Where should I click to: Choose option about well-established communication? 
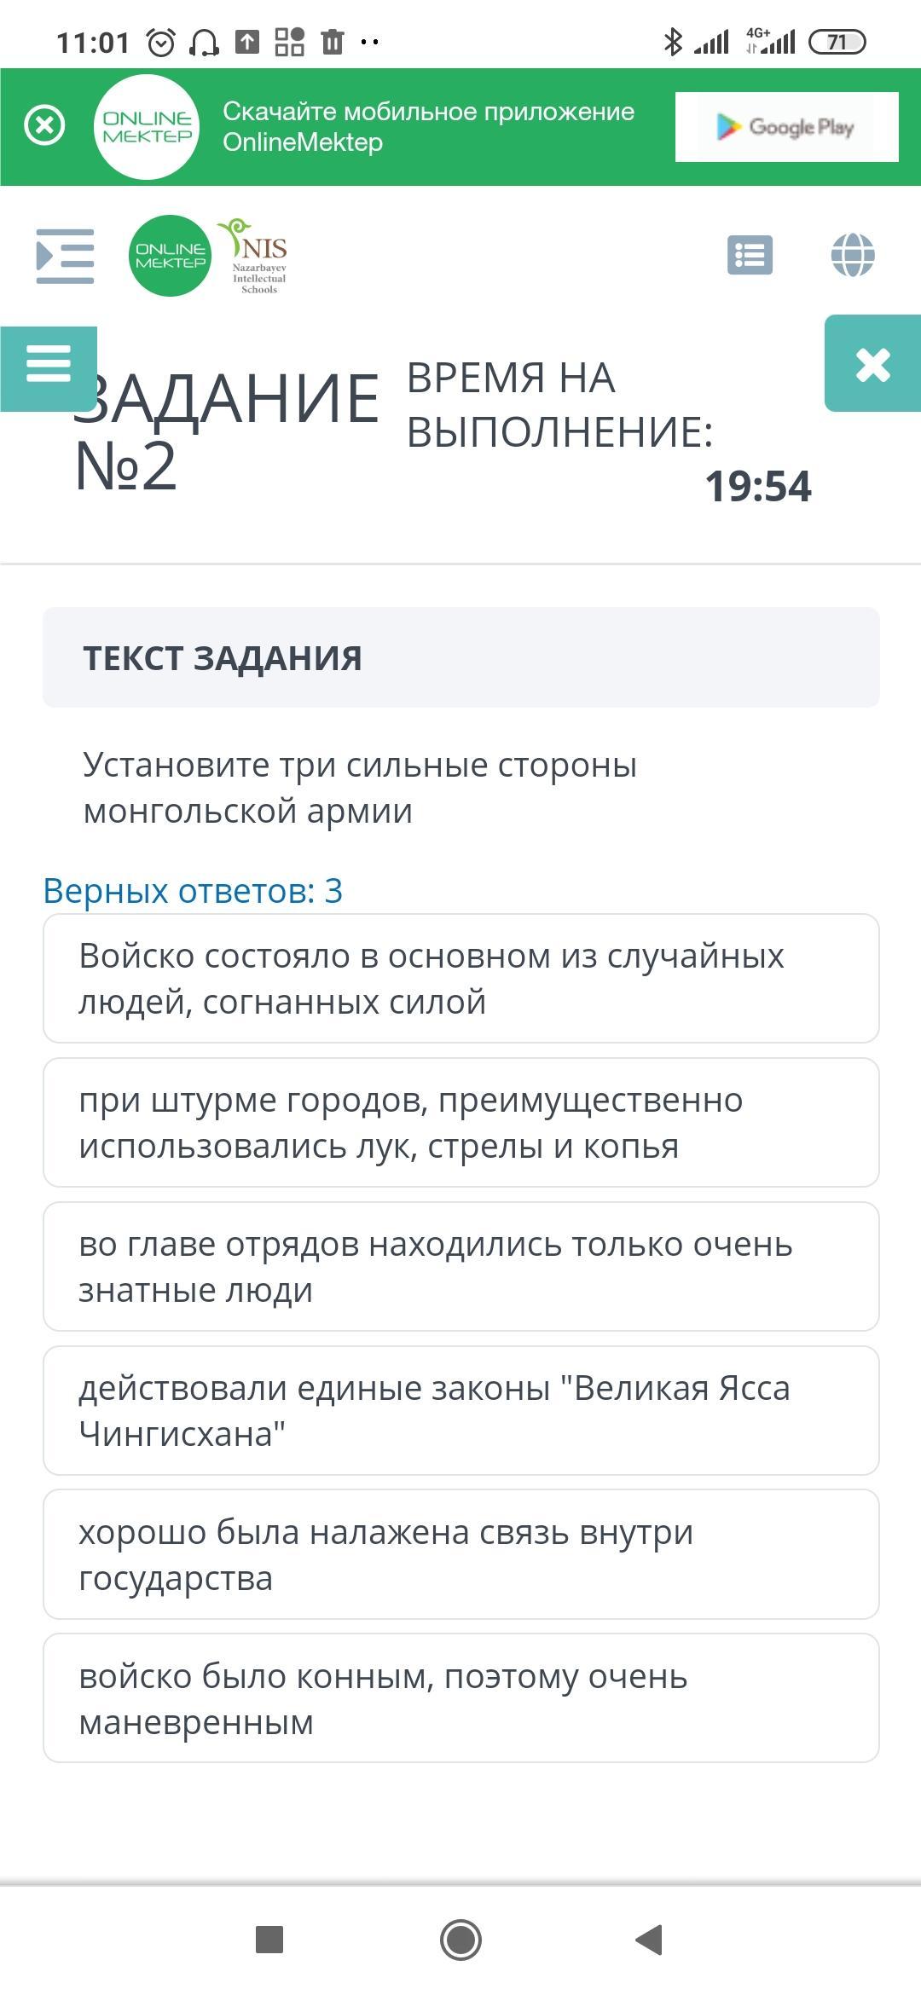point(460,1554)
